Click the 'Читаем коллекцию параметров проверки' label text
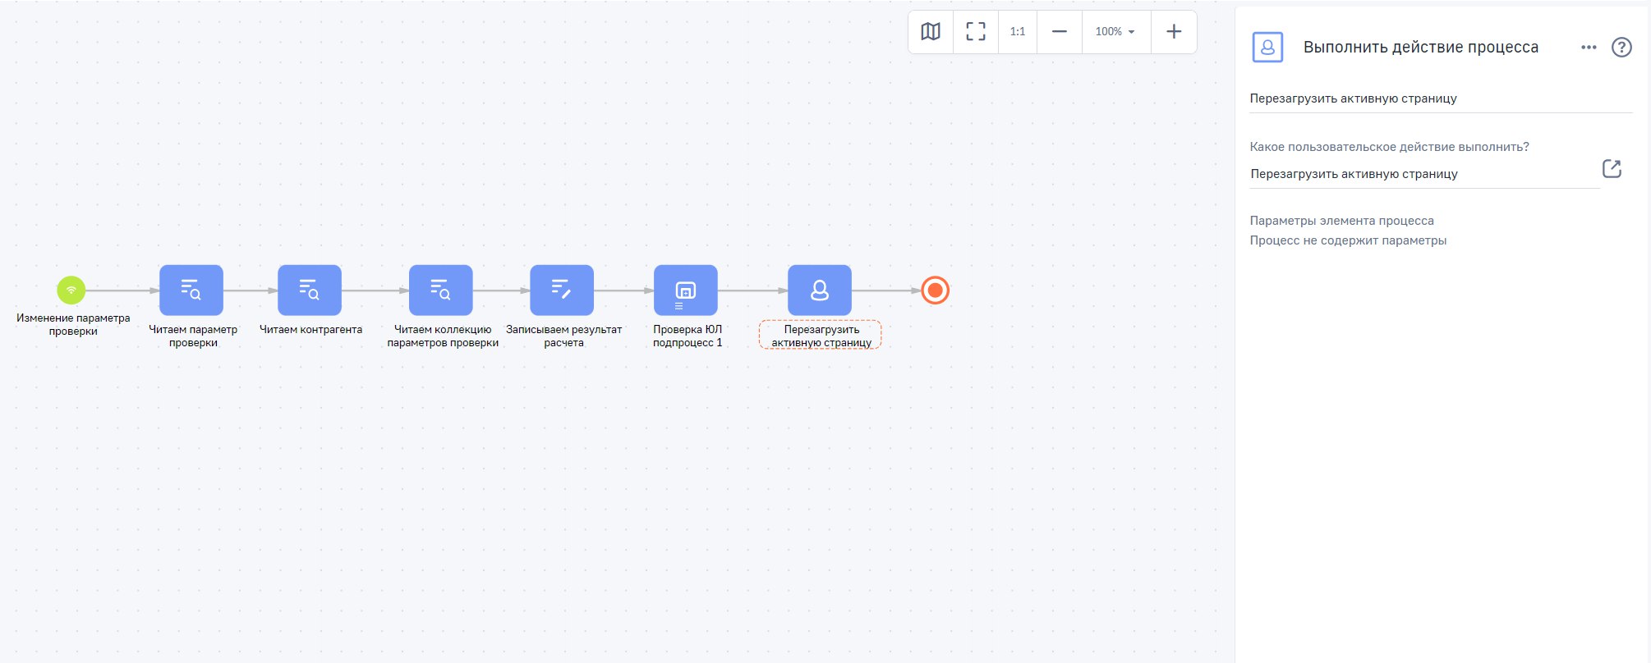Image resolution: width=1651 pixels, height=663 pixels. pos(443,336)
